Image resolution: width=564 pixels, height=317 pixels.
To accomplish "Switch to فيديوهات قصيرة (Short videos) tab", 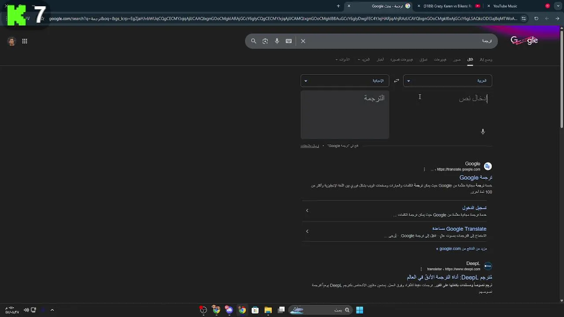I will point(402,59).
